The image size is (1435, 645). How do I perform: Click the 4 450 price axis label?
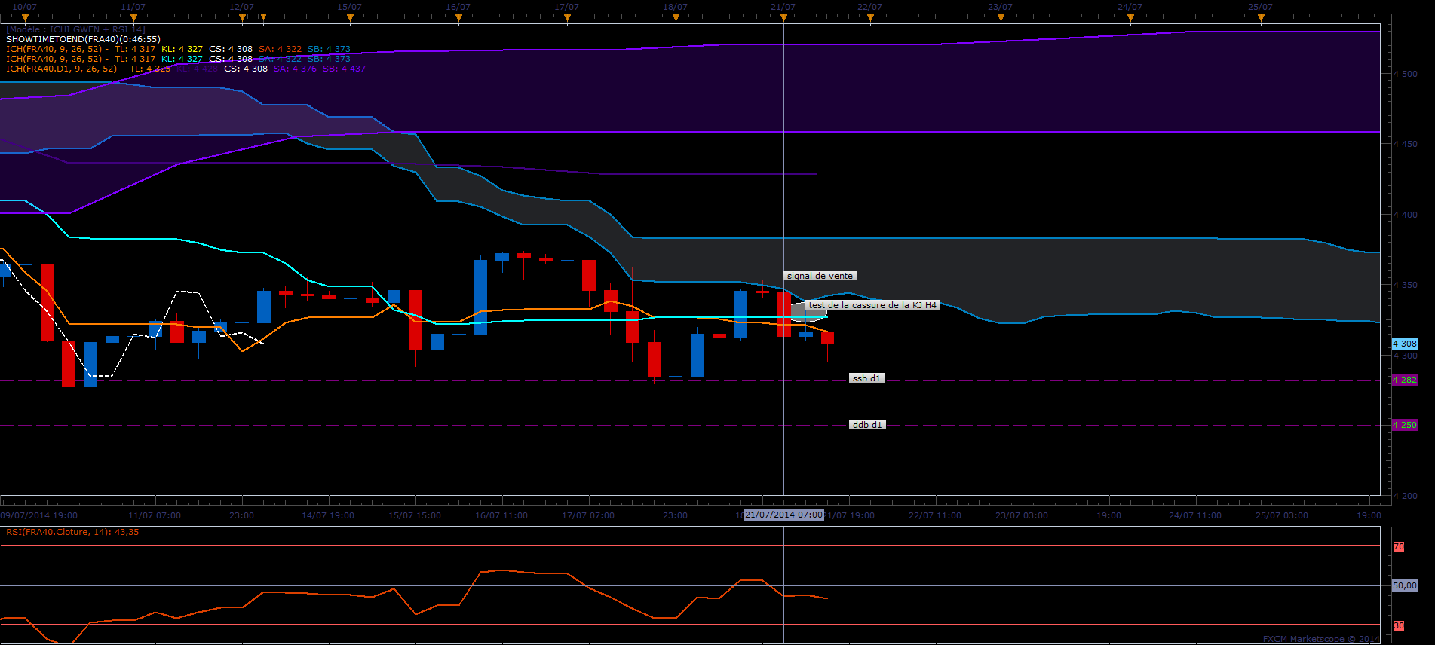(1405, 144)
